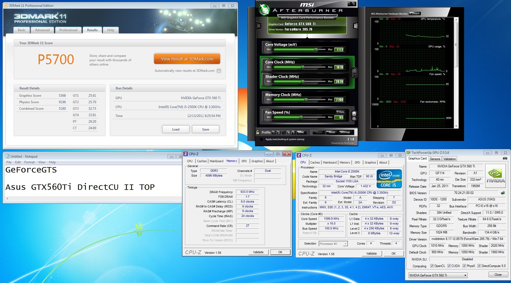Click GPU-Z title bar app icon
The image size is (511, 283).
(408, 153)
